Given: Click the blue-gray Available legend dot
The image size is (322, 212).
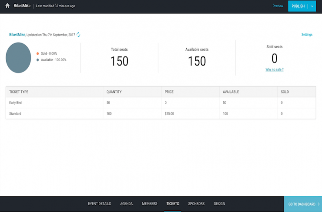Looking at the screenshot, I should point(37,60).
